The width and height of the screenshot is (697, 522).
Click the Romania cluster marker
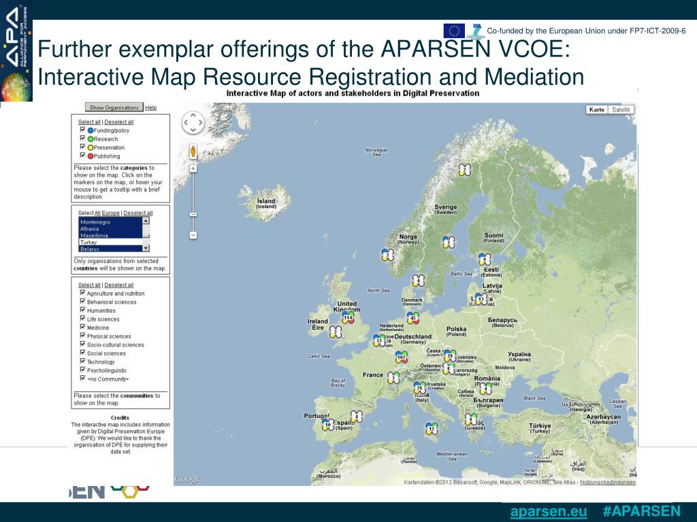[486, 389]
